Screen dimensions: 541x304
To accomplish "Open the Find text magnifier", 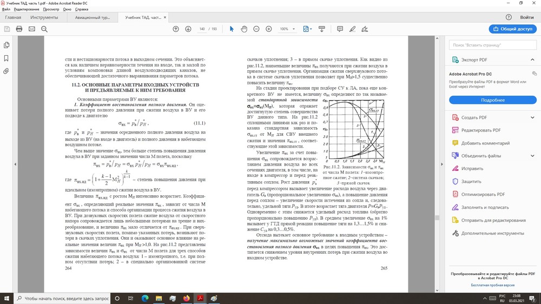I will coord(44,29).
